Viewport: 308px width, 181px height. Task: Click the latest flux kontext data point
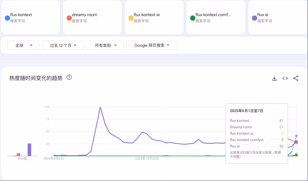[x=296, y=136]
